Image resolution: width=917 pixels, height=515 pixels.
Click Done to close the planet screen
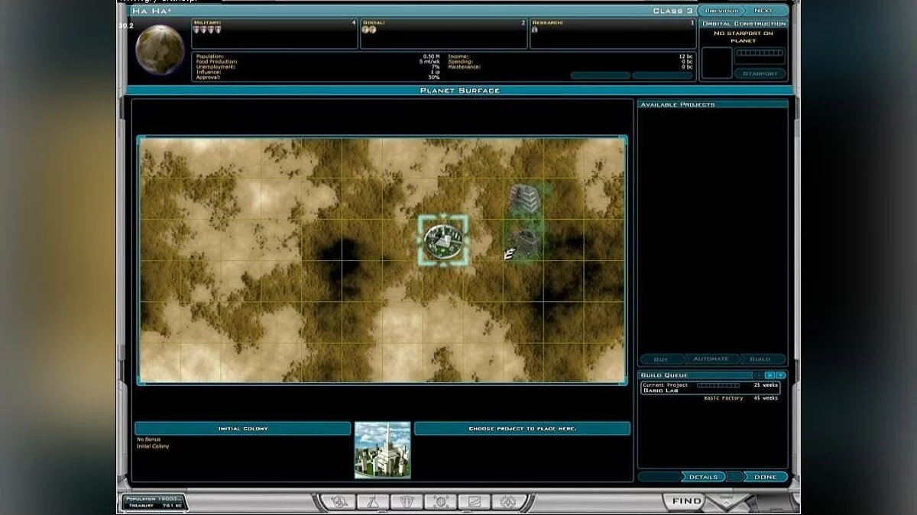coord(765,477)
